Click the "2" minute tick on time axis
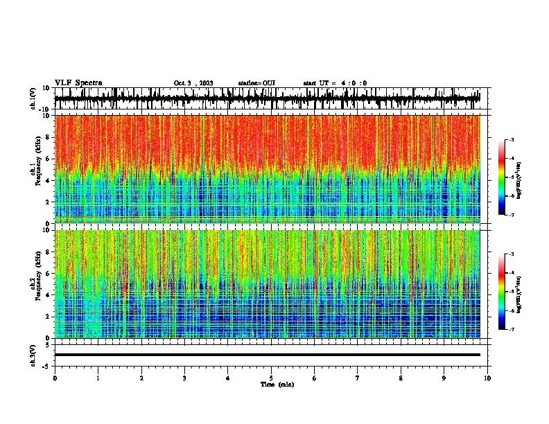 point(141,378)
